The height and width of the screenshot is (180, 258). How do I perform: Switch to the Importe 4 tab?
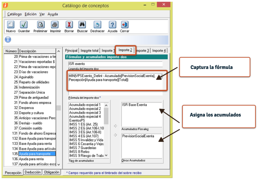pos(159,50)
